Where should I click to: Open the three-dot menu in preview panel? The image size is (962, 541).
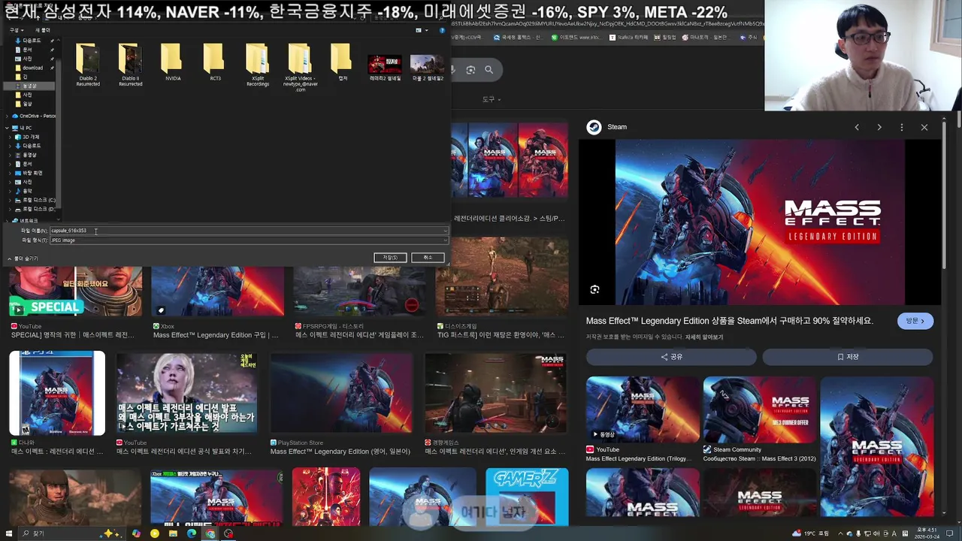(x=902, y=127)
